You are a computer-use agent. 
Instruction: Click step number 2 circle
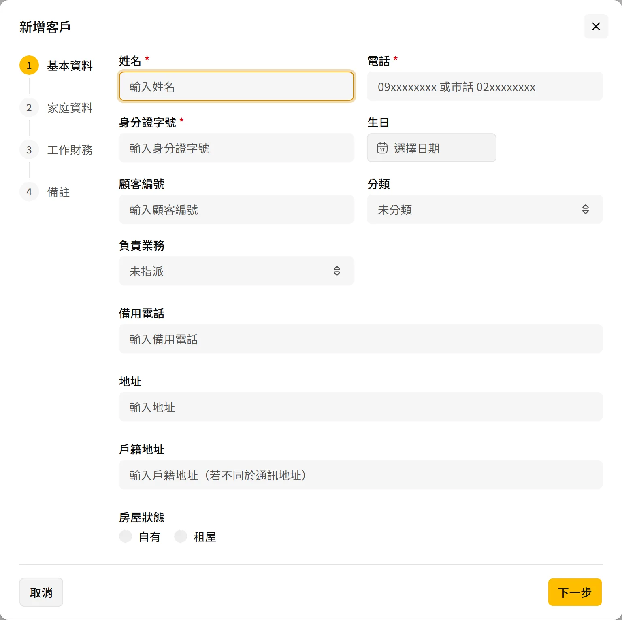(x=29, y=108)
